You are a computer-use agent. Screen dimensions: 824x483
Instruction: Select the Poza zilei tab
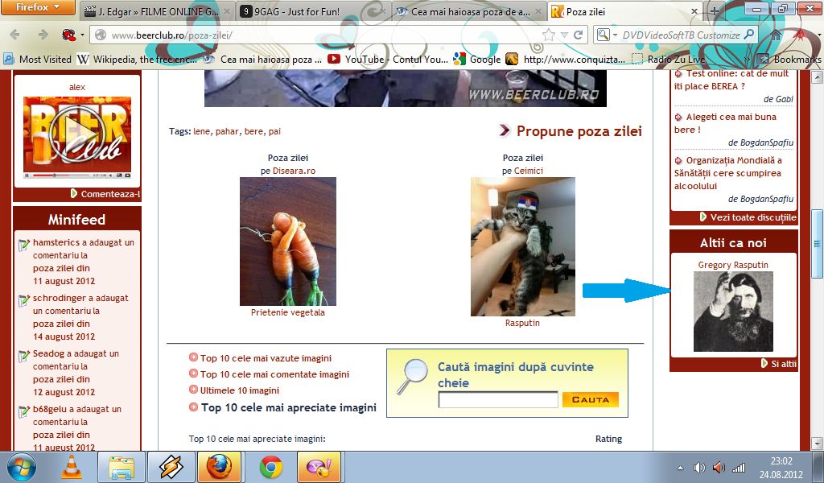click(625, 11)
